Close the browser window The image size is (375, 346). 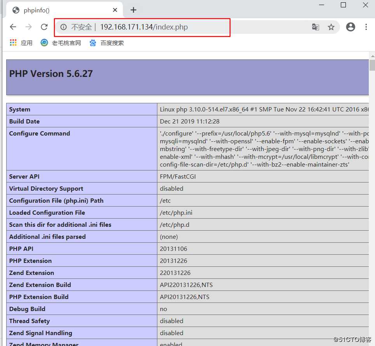(365, 5)
